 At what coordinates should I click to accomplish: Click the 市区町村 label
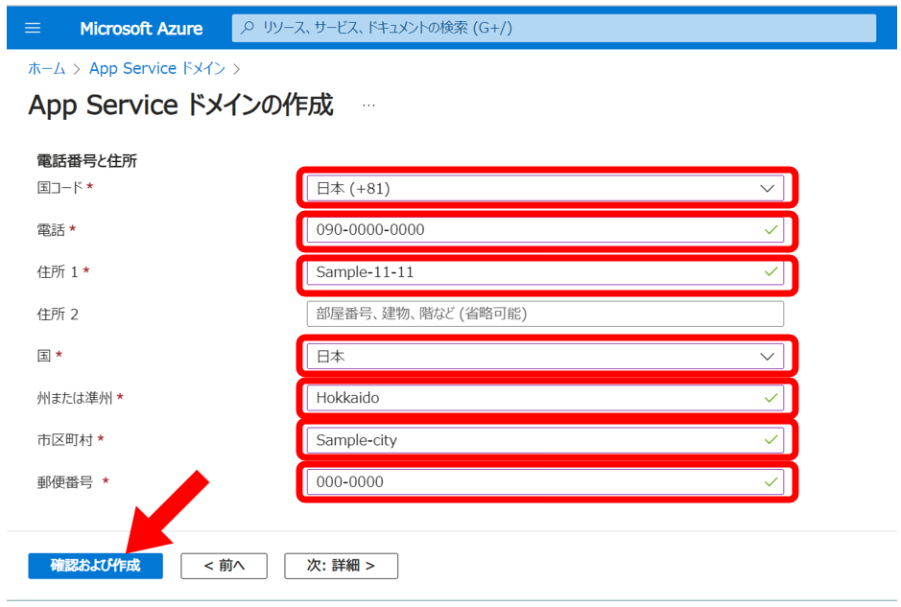65,440
